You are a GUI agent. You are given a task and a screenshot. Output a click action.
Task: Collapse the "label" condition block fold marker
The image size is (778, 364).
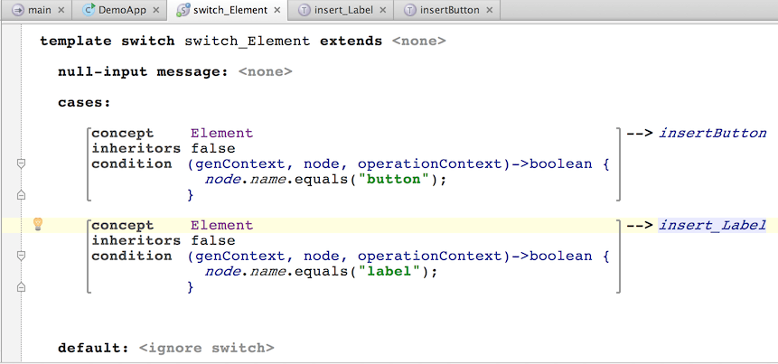[x=21, y=256]
